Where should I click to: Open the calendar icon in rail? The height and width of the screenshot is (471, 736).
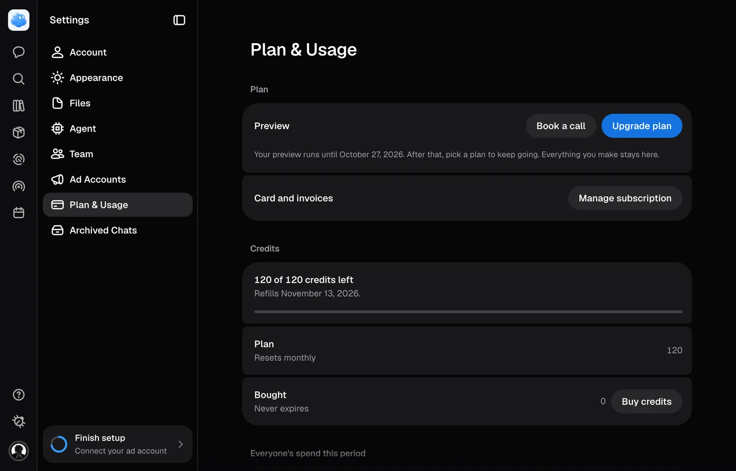point(18,213)
